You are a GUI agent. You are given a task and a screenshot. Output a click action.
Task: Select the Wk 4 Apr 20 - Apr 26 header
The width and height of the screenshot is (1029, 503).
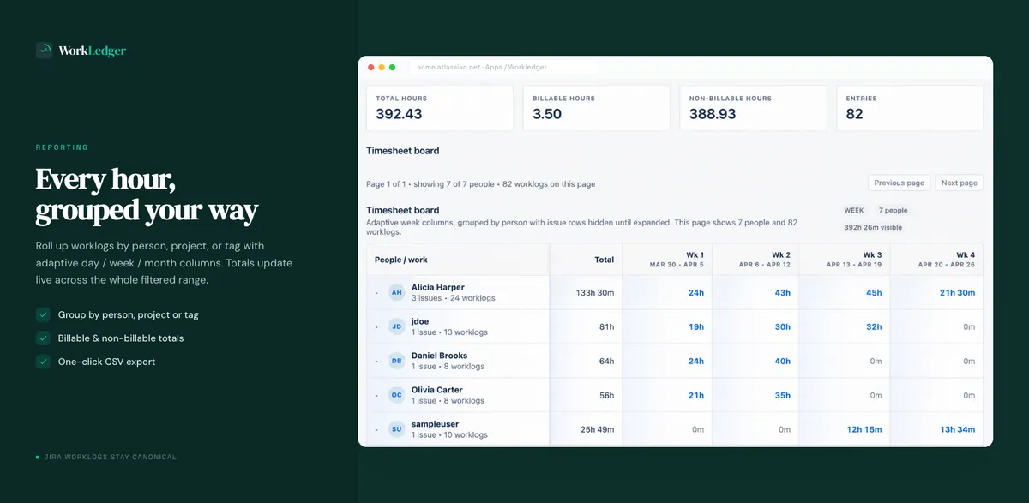click(936, 259)
